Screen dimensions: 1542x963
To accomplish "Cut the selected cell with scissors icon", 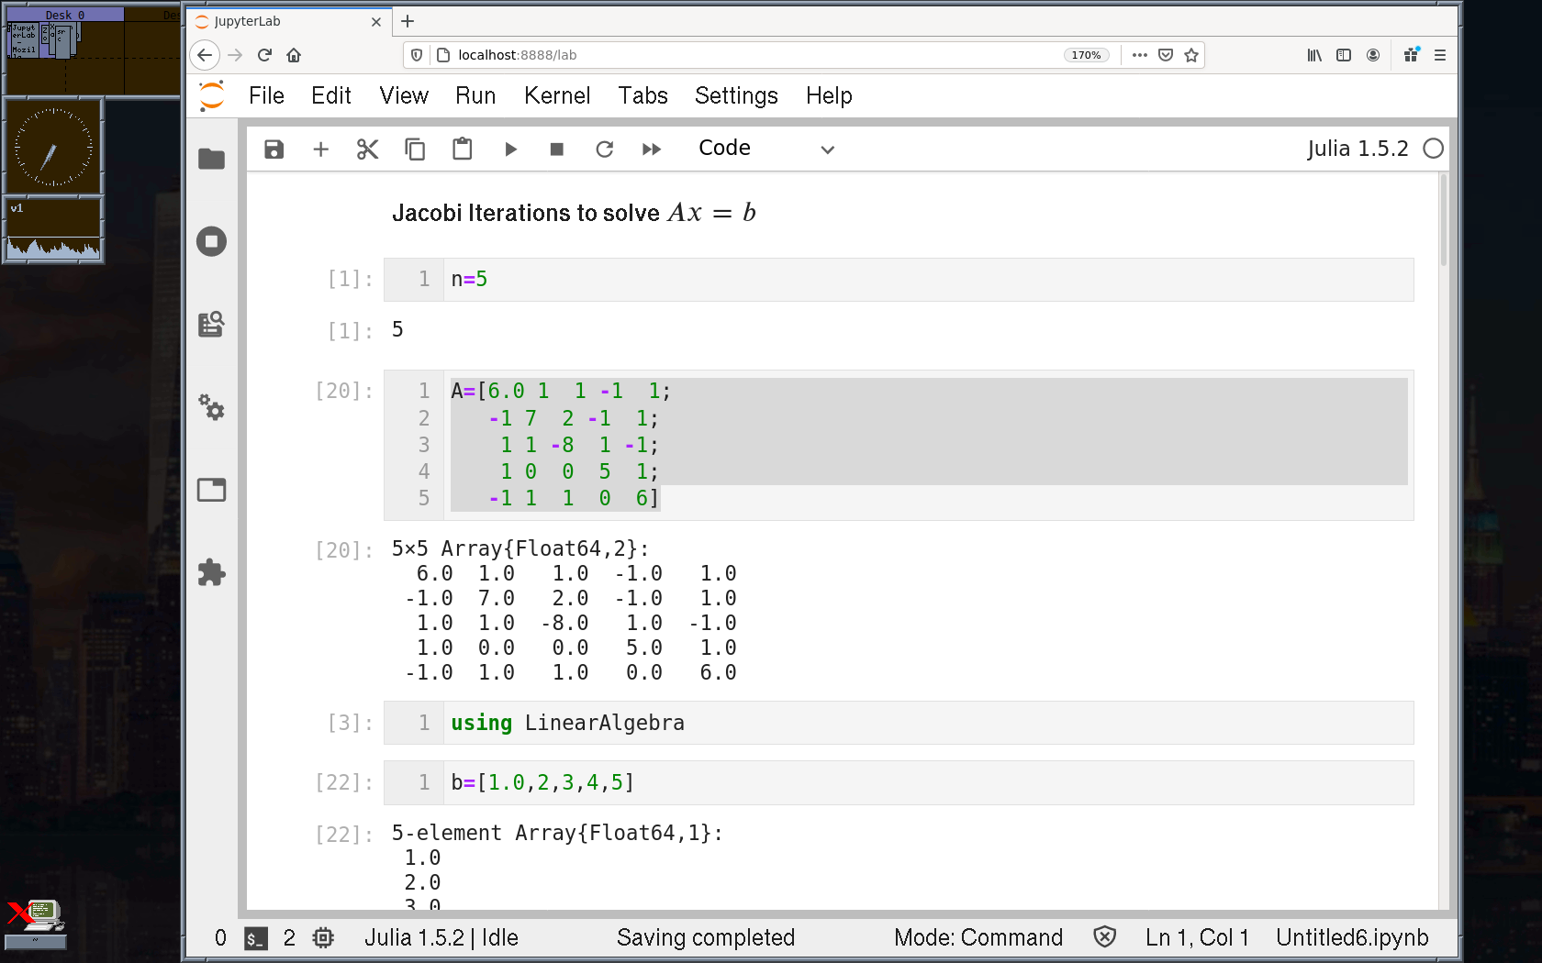I will pos(367,149).
